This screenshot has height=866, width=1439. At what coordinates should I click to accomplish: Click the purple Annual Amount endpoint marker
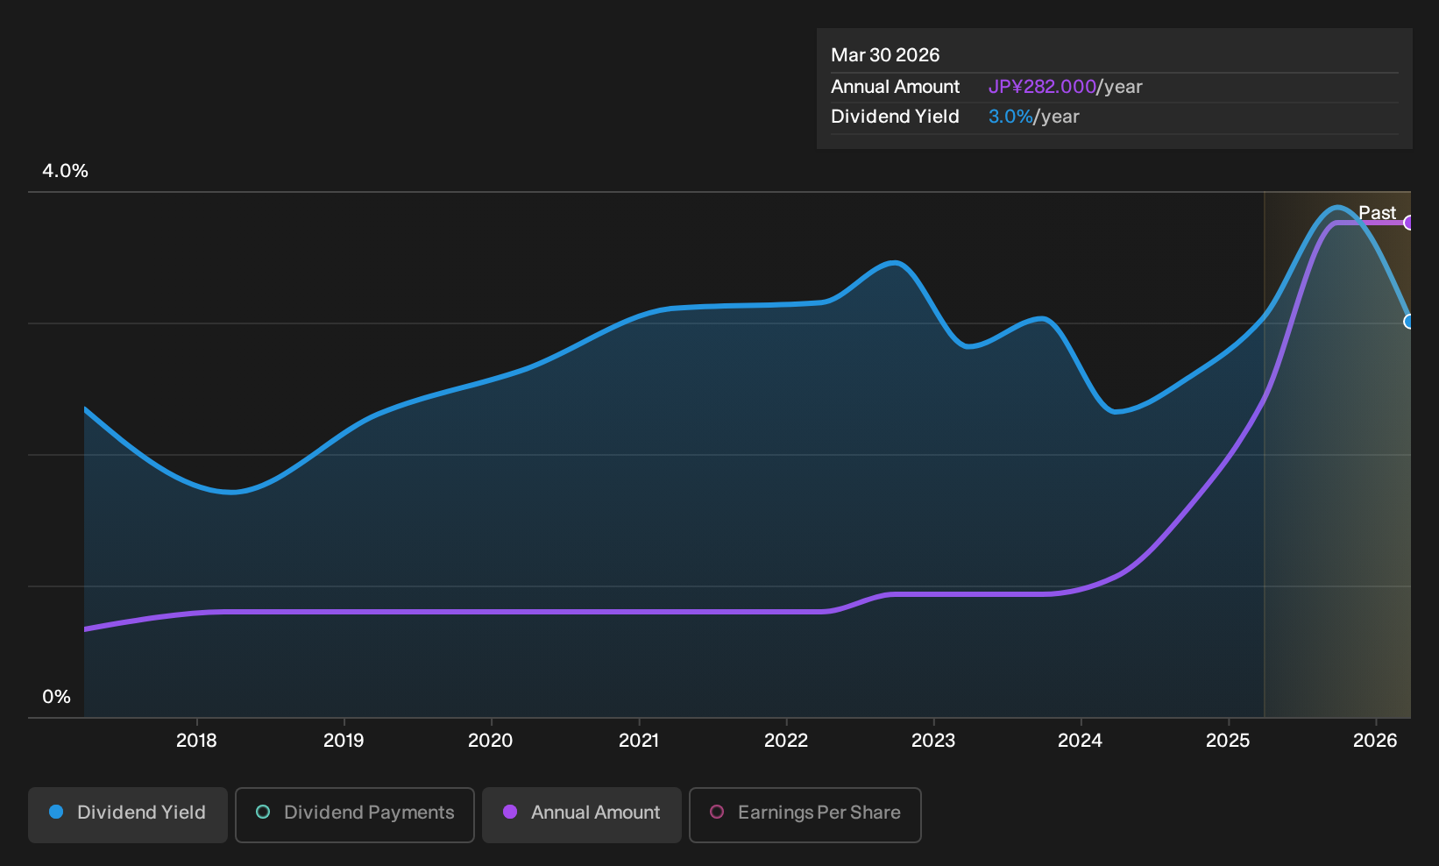tap(1409, 223)
